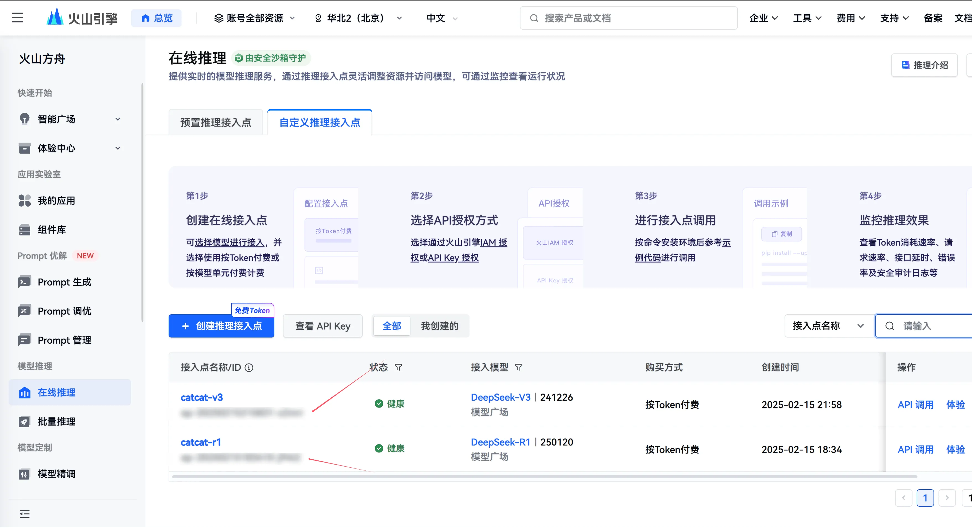Click the 组件库 icon

click(x=25, y=230)
